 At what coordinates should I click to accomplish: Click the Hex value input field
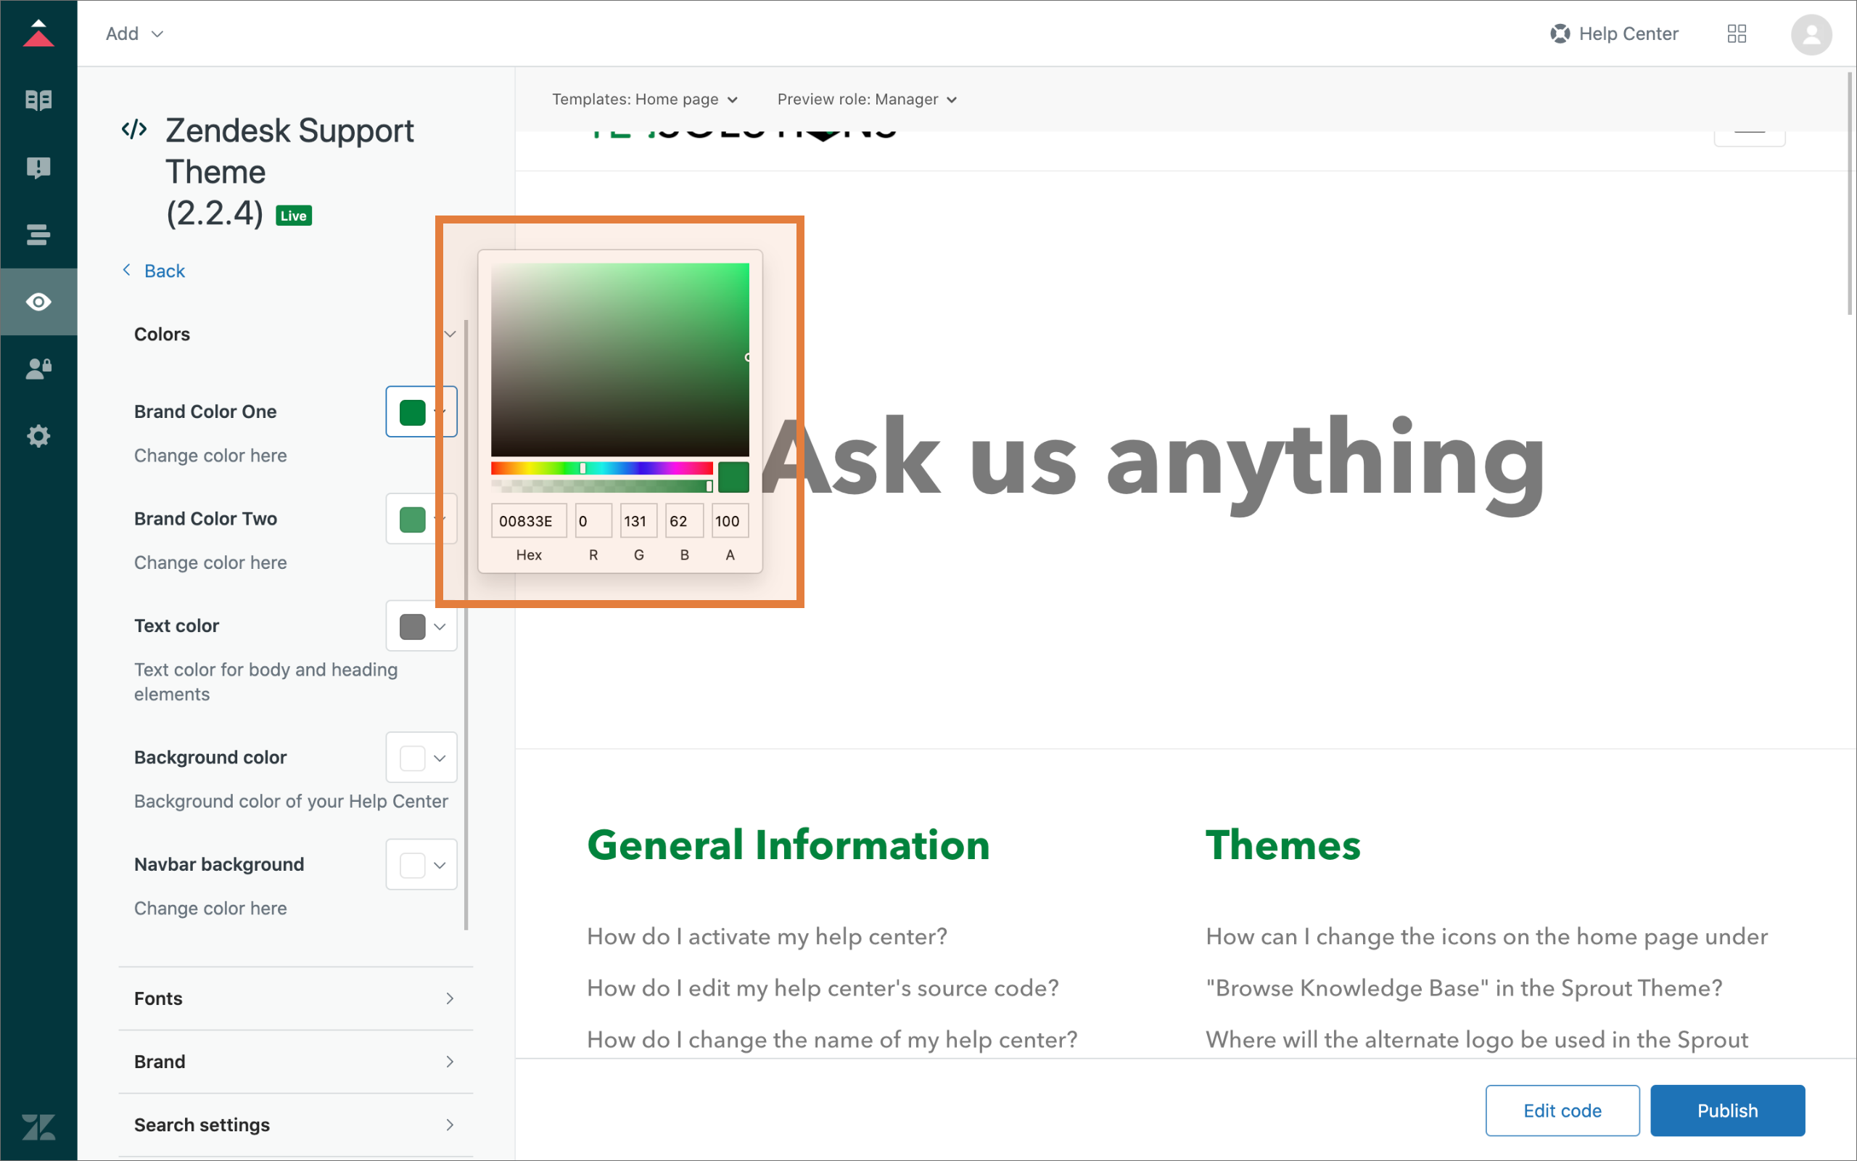click(528, 522)
